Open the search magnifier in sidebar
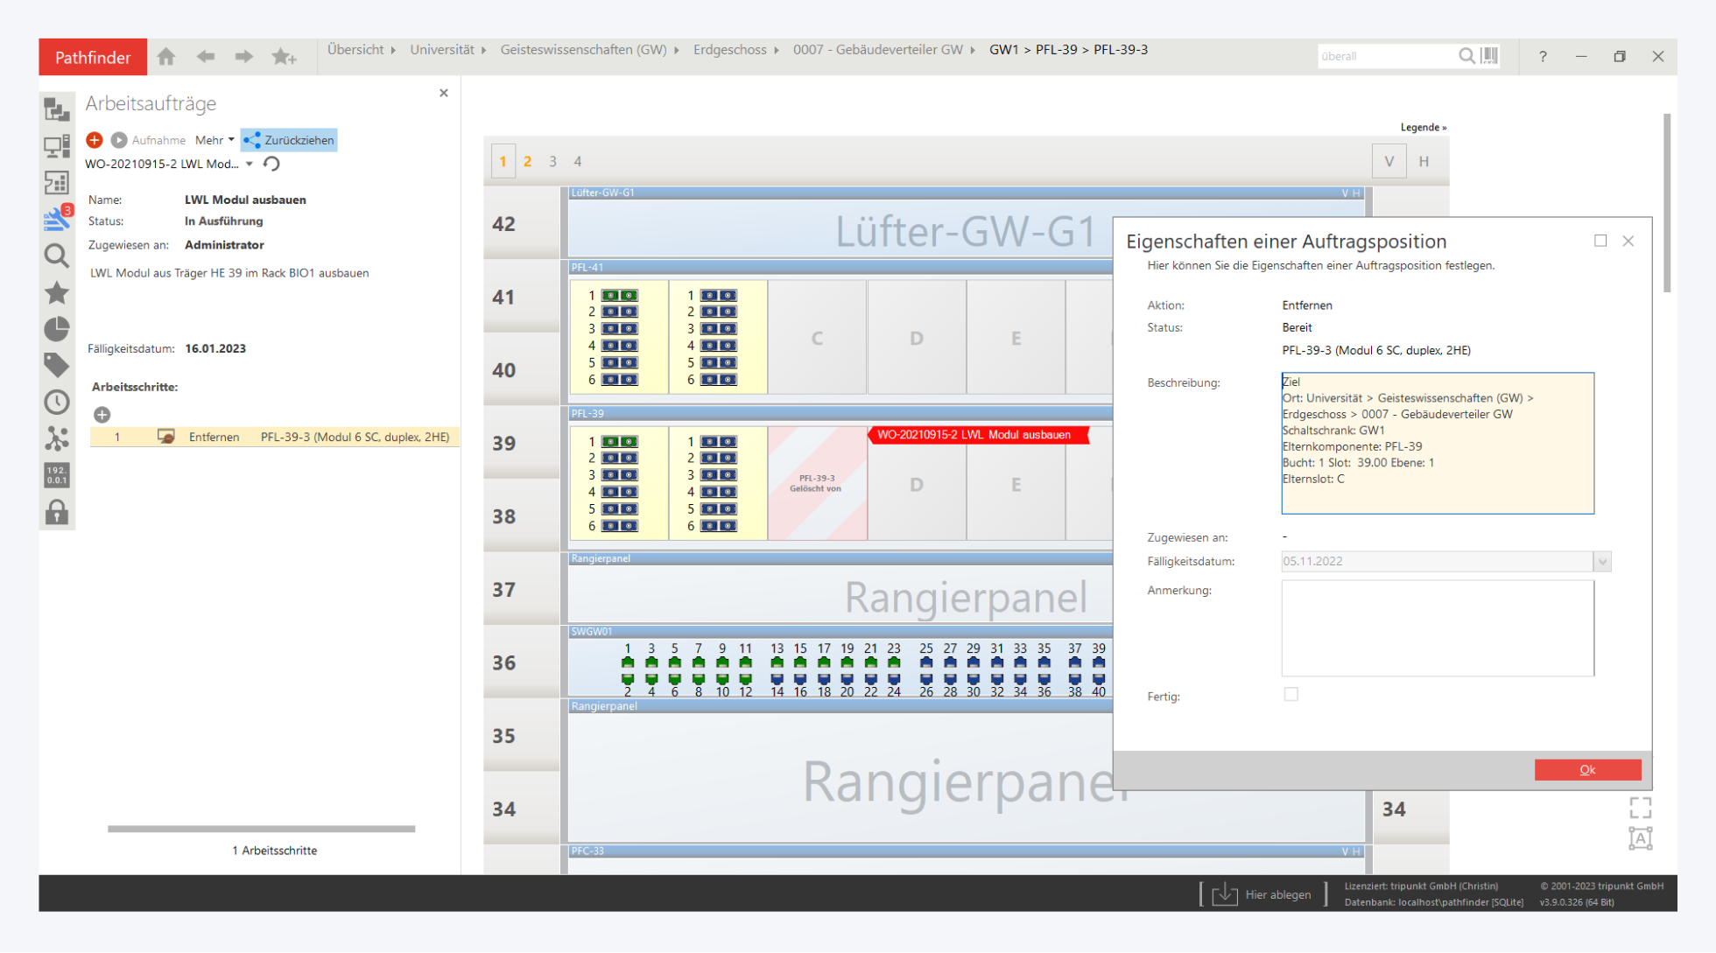This screenshot has width=1716, height=953. tap(57, 256)
